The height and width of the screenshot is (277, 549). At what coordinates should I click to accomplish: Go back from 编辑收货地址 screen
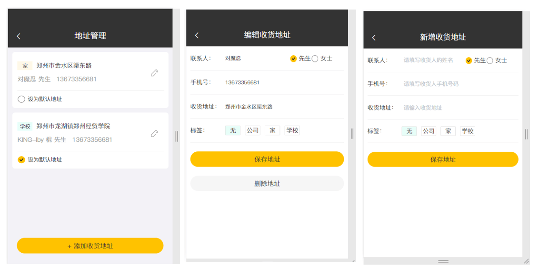click(197, 35)
